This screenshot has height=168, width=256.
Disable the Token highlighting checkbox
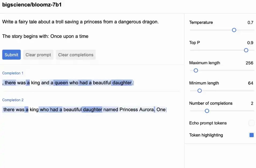point(251,135)
